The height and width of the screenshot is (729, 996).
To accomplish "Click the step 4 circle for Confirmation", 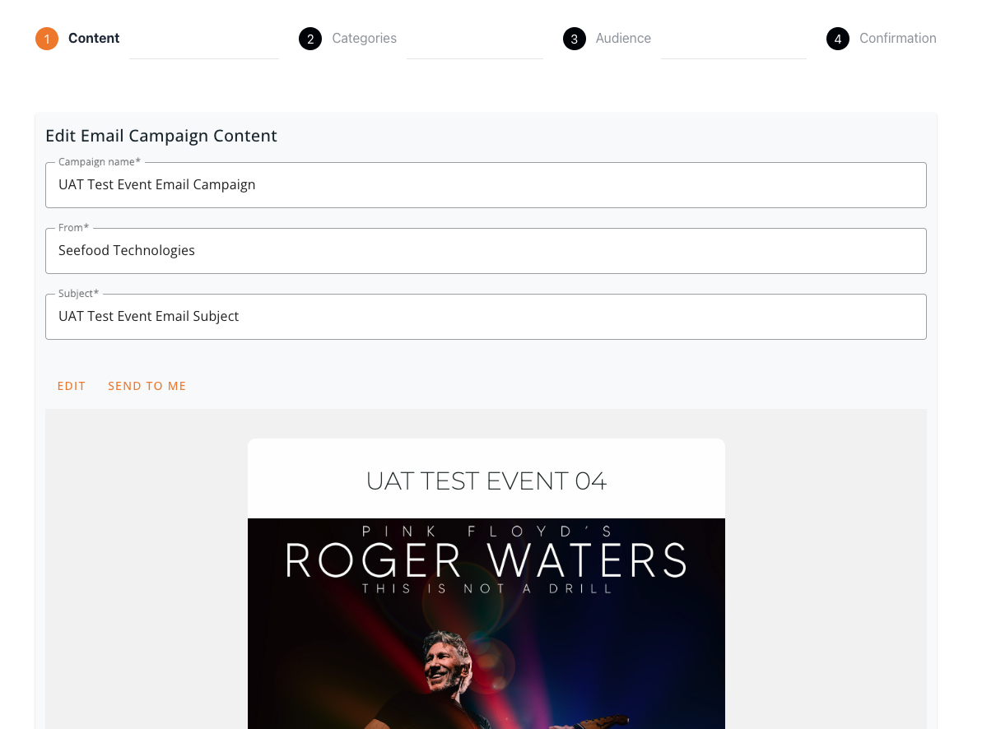I will point(838,39).
